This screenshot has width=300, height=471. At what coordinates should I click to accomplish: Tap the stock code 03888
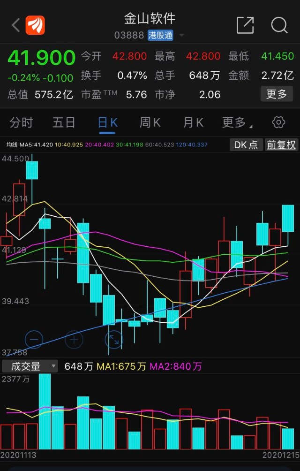129,36
